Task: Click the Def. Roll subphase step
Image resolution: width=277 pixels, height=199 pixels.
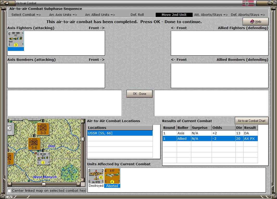Action: click(x=137, y=15)
